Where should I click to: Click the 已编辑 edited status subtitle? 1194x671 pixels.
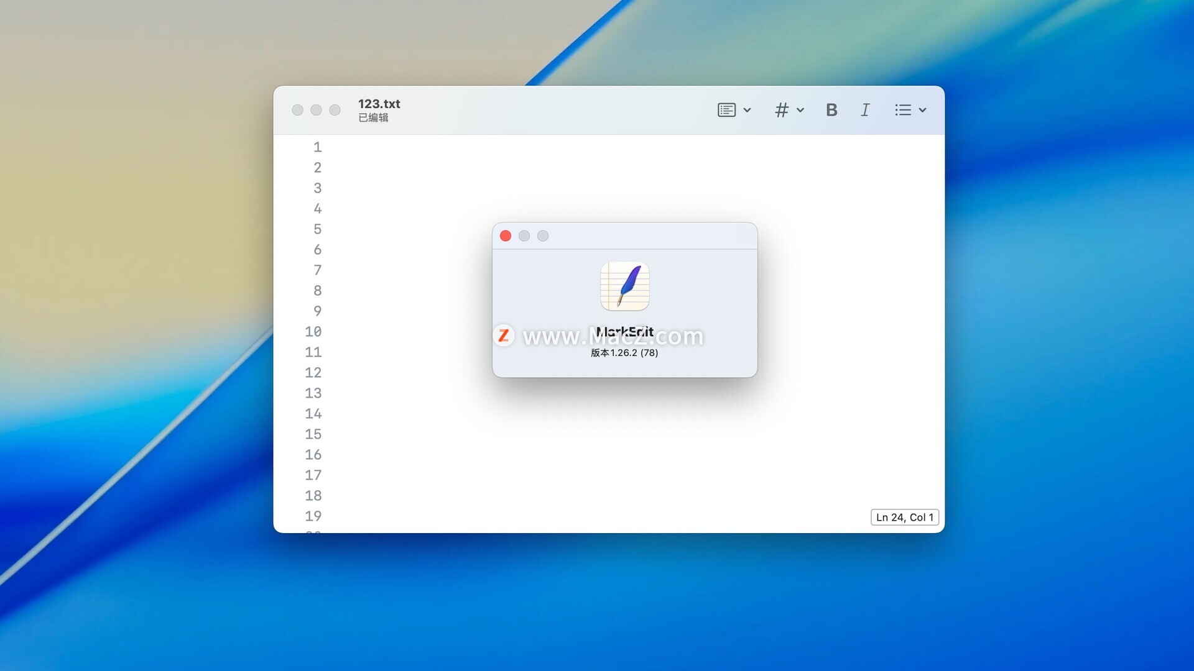tap(373, 118)
